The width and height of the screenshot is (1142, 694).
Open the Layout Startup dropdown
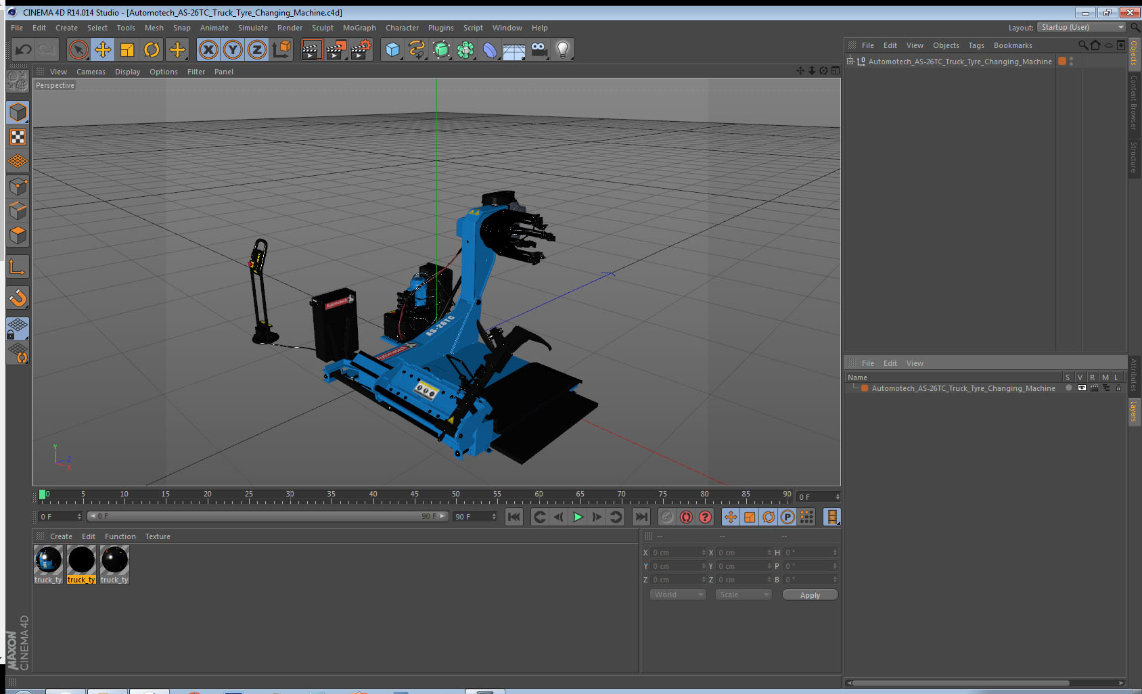coord(1081,27)
